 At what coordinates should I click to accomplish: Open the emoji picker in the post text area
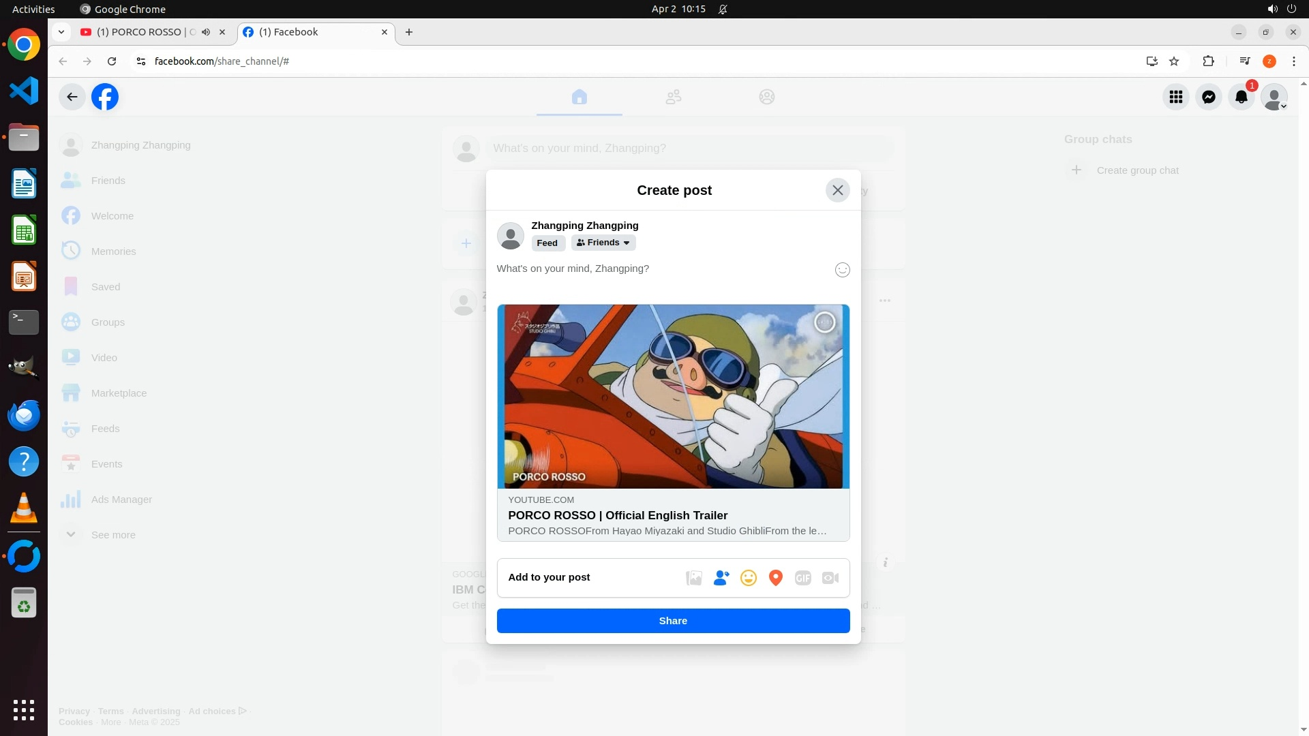(x=842, y=270)
